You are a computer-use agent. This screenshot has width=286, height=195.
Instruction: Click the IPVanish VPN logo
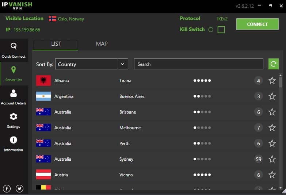(x=17, y=5)
